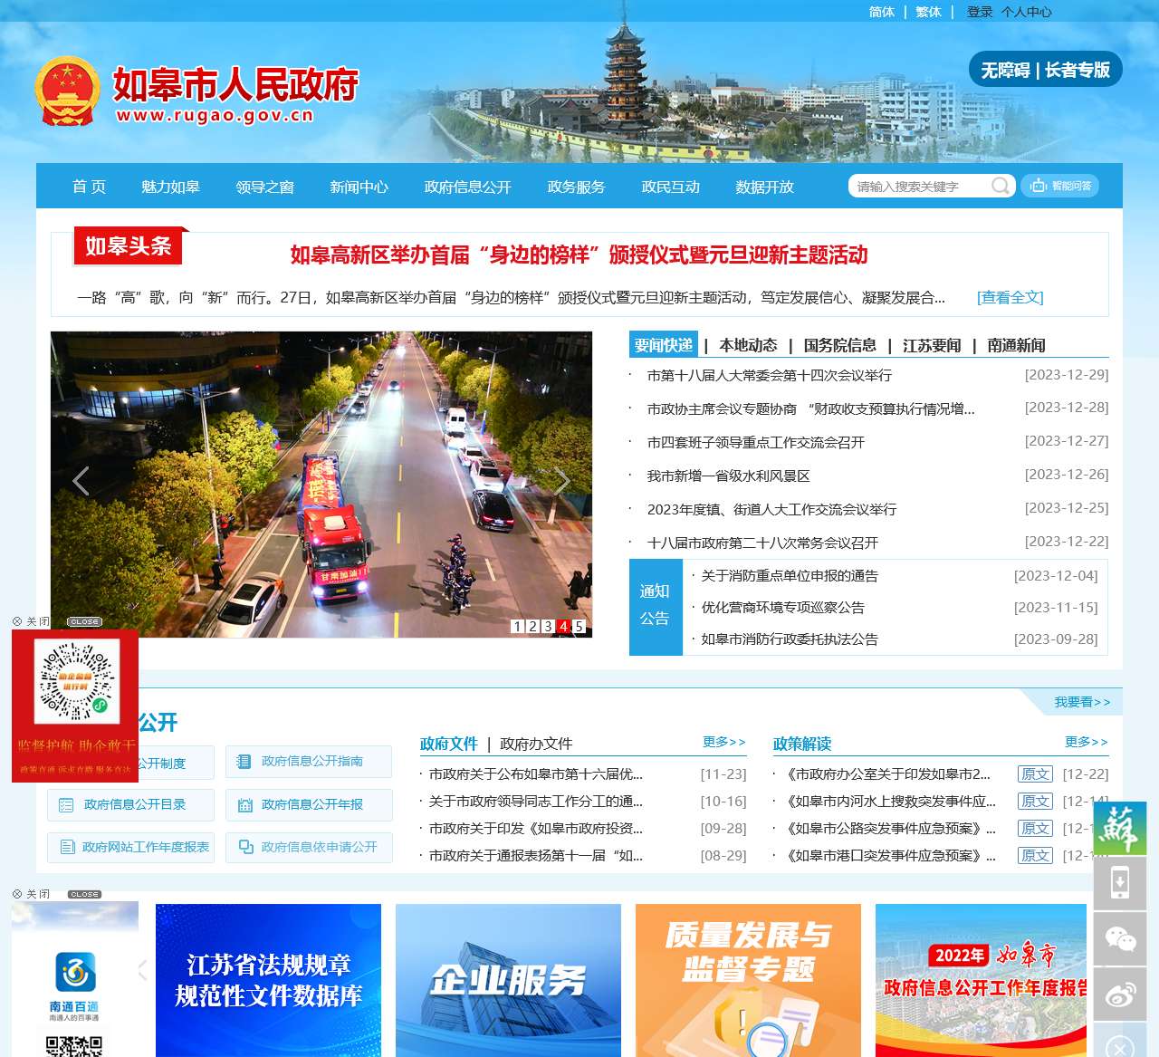Click the search magnifier icon

1000,186
